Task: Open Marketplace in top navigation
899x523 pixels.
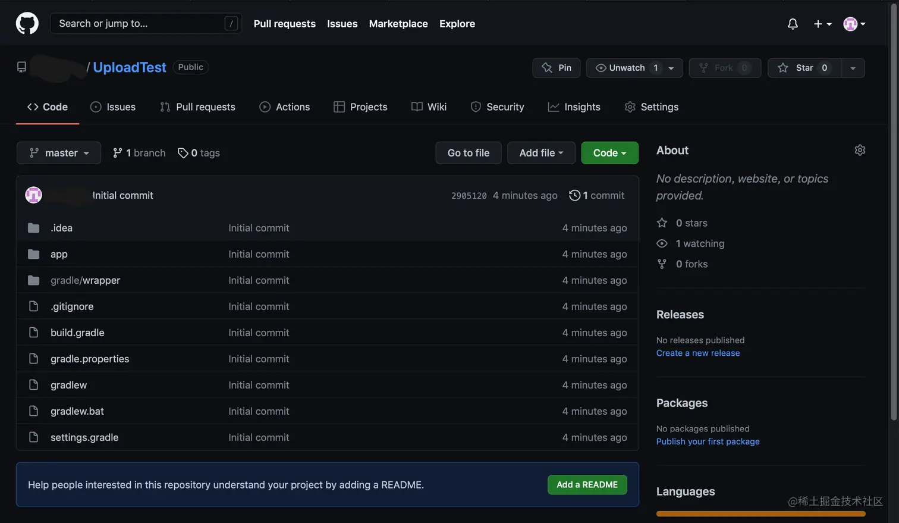Action: point(398,24)
